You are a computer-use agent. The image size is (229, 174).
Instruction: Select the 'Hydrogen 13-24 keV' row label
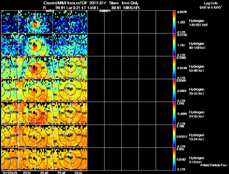[197, 137]
